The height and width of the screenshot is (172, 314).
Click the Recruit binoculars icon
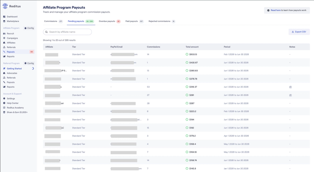tap(4, 34)
